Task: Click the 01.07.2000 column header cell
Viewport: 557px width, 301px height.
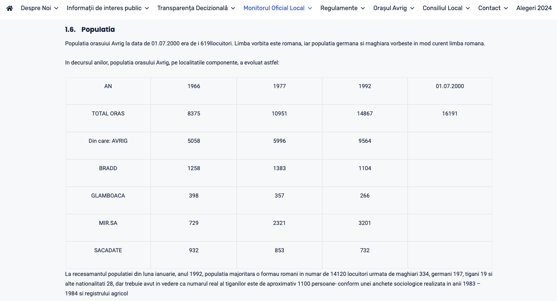Action: (450, 86)
